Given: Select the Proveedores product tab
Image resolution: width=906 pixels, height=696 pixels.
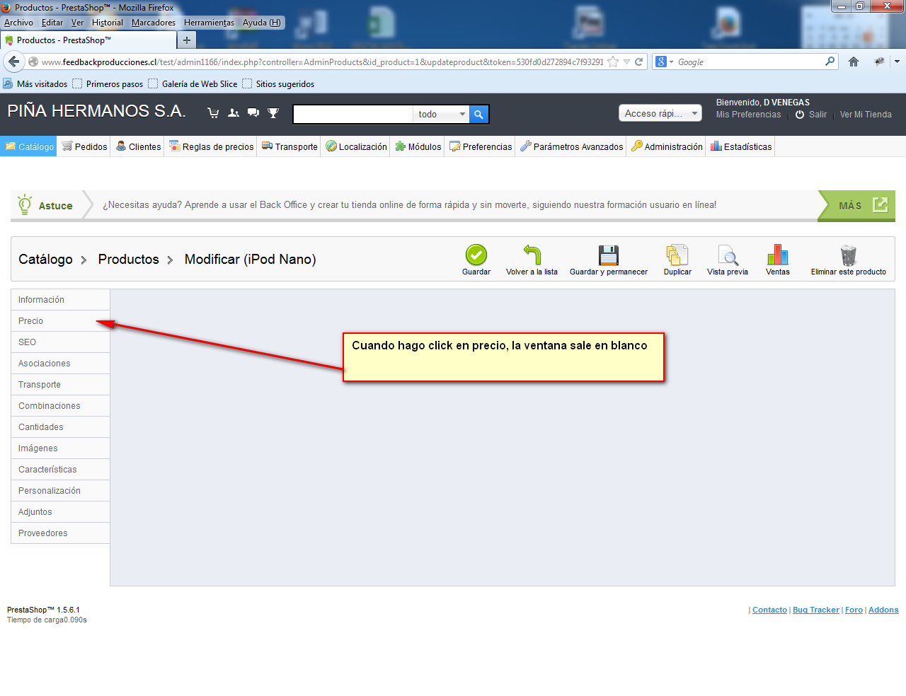Looking at the screenshot, I should 60,533.
